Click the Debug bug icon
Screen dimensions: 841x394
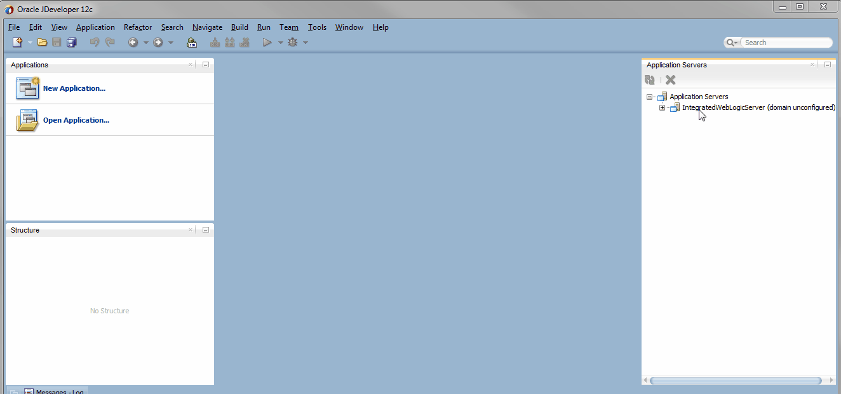tap(293, 43)
